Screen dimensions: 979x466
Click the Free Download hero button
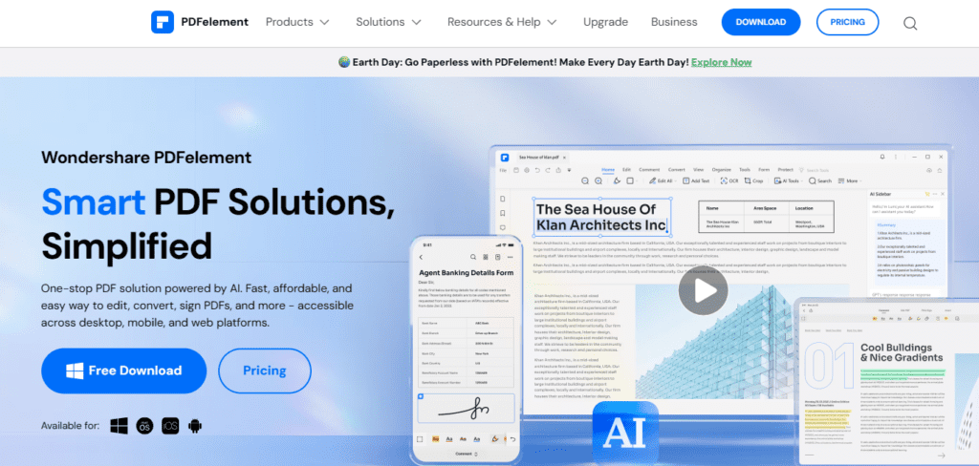pos(123,371)
